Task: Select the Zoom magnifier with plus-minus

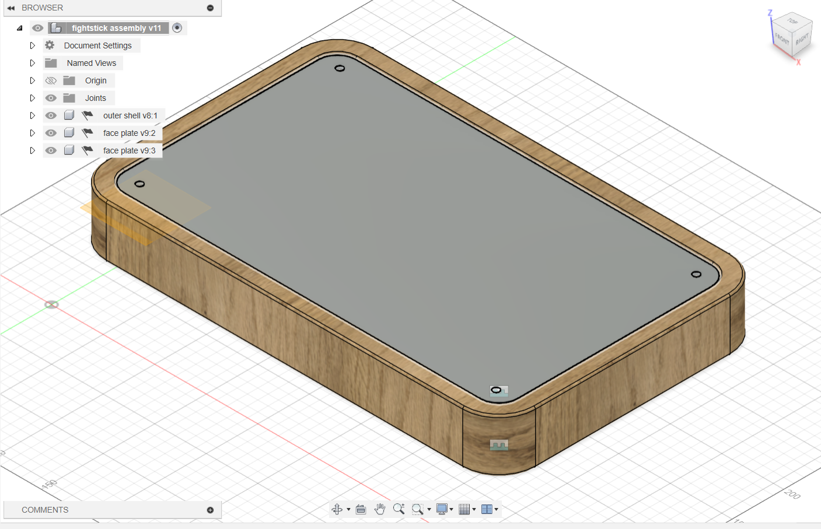Action: point(399,509)
